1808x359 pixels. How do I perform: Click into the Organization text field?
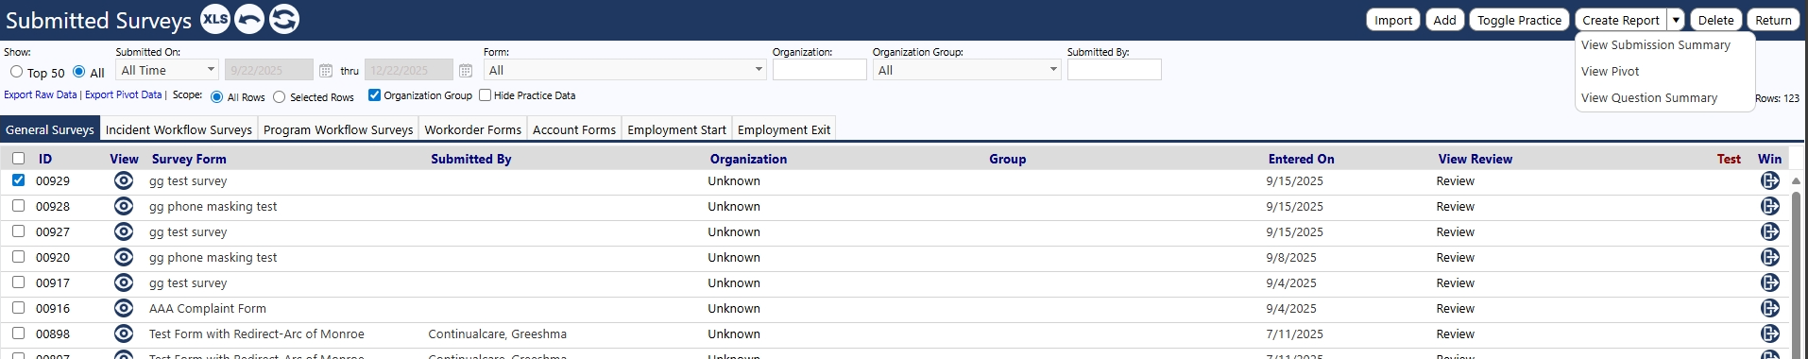tap(819, 70)
